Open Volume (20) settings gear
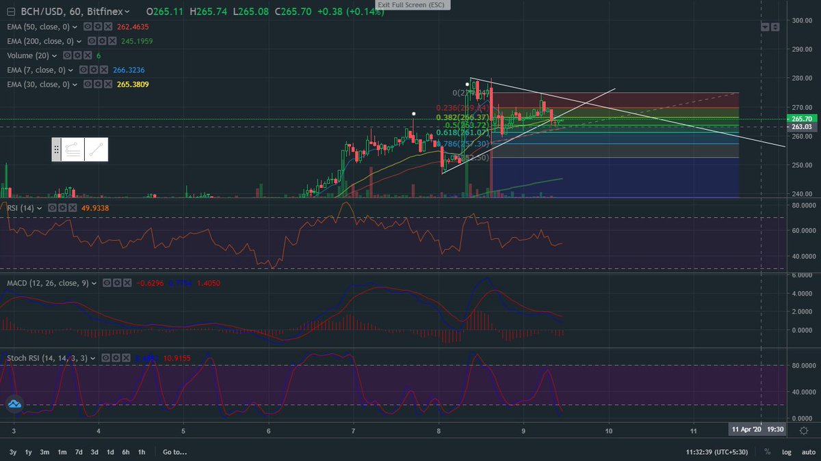 click(x=76, y=55)
